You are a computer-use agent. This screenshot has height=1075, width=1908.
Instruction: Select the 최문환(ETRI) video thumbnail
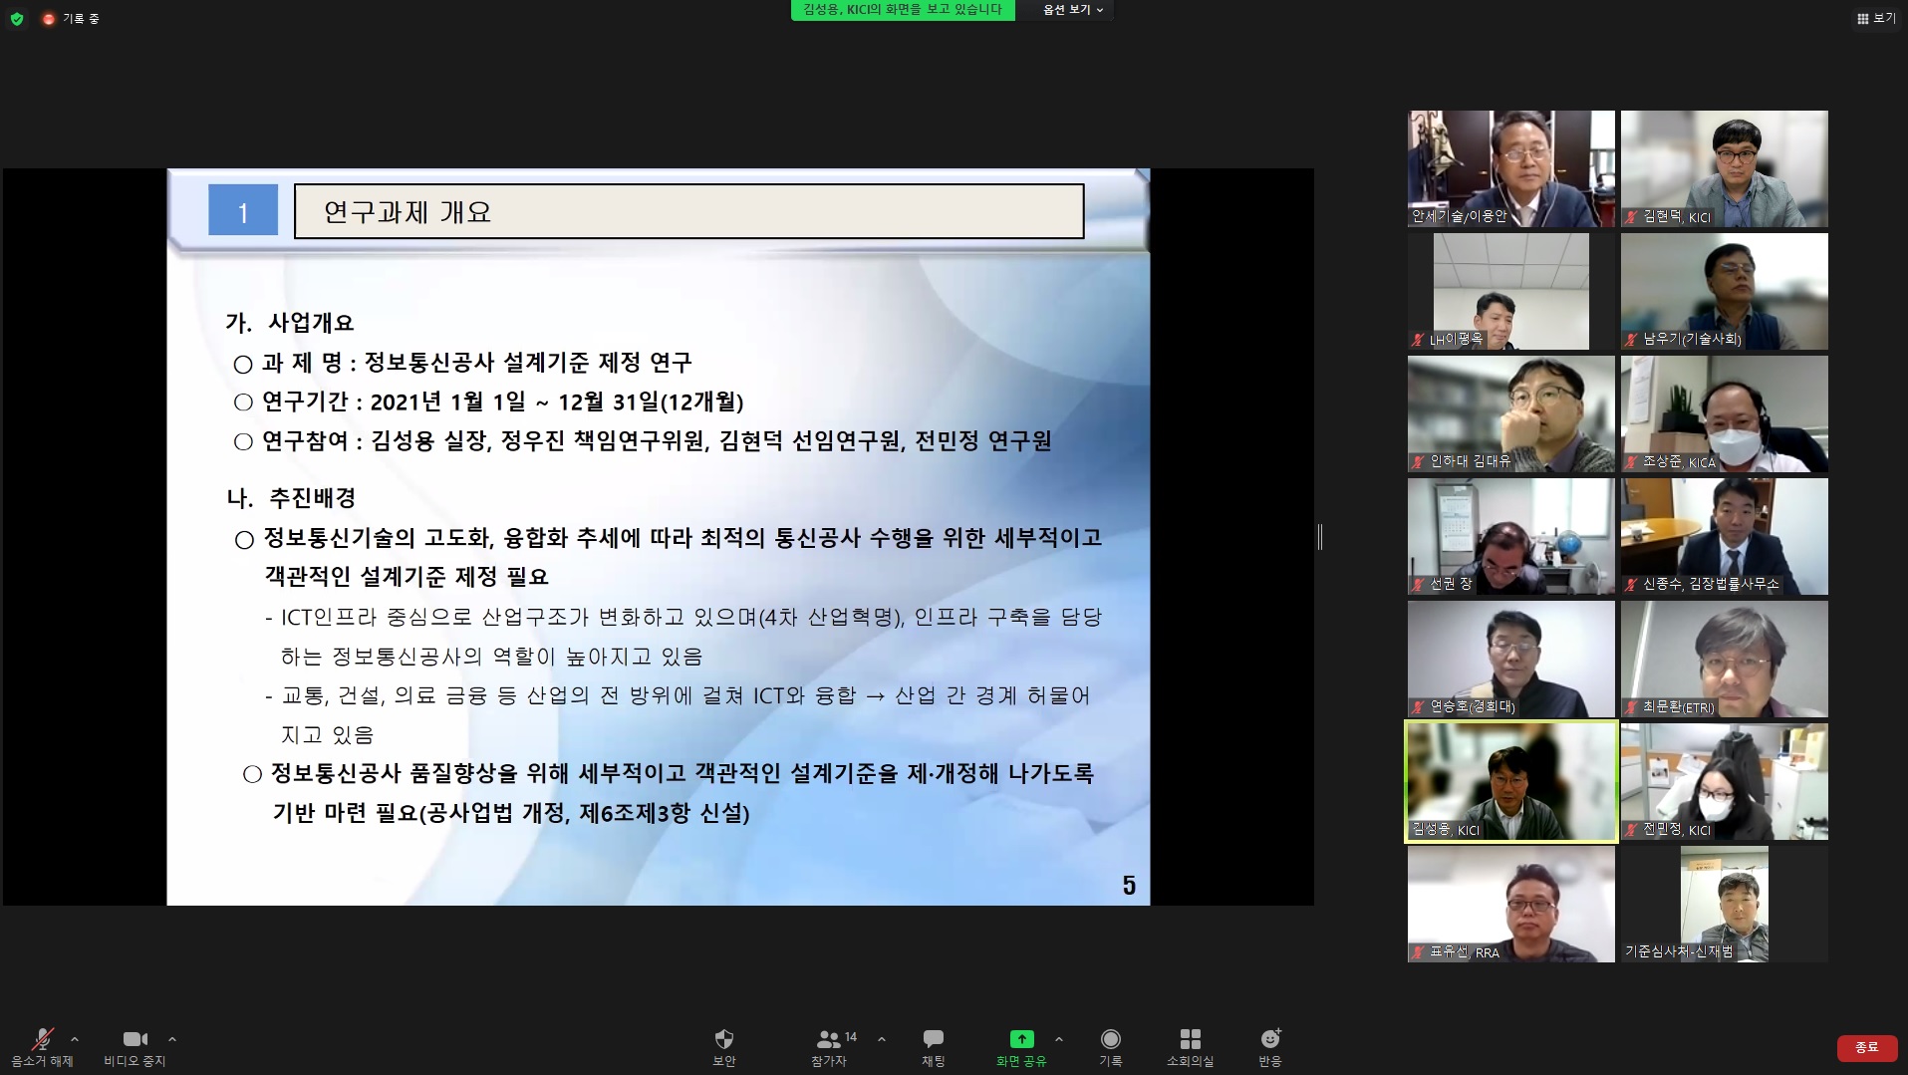(1724, 659)
